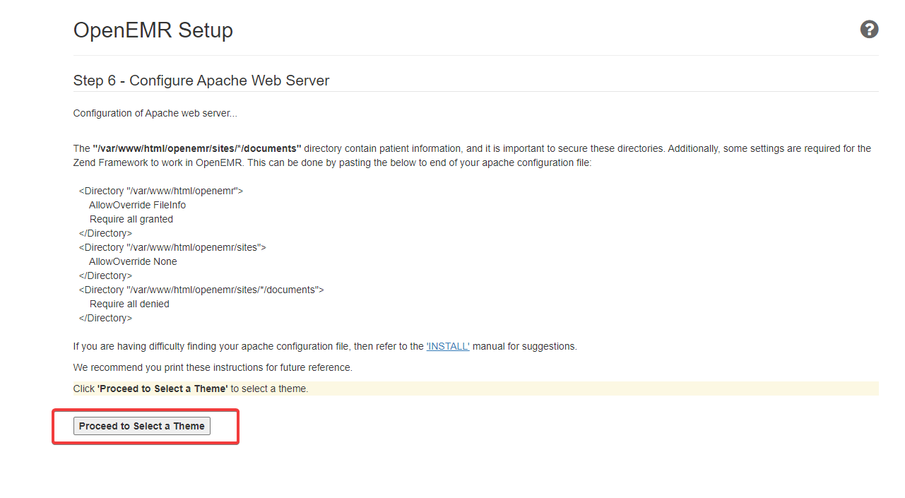Screen dimensions: 905x498
Task: Open the help question mark icon
Action: point(869,30)
